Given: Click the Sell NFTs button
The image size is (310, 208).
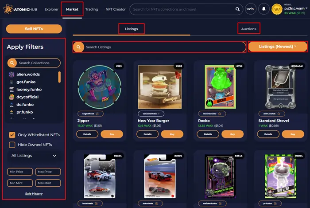Looking at the screenshot, I should coord(34,29).
